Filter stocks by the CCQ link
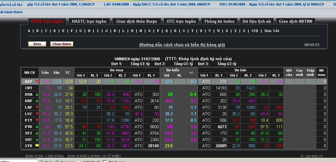 click(x=255, y=31)
